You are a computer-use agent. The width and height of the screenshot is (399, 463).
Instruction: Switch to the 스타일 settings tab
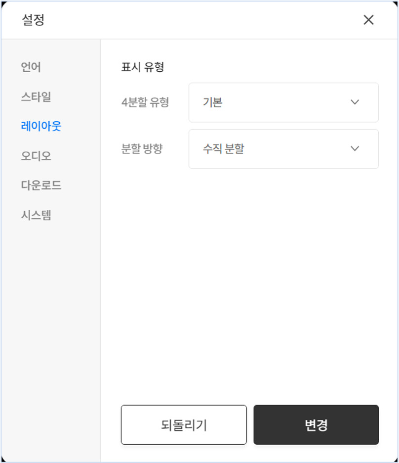tap(36, 96)
